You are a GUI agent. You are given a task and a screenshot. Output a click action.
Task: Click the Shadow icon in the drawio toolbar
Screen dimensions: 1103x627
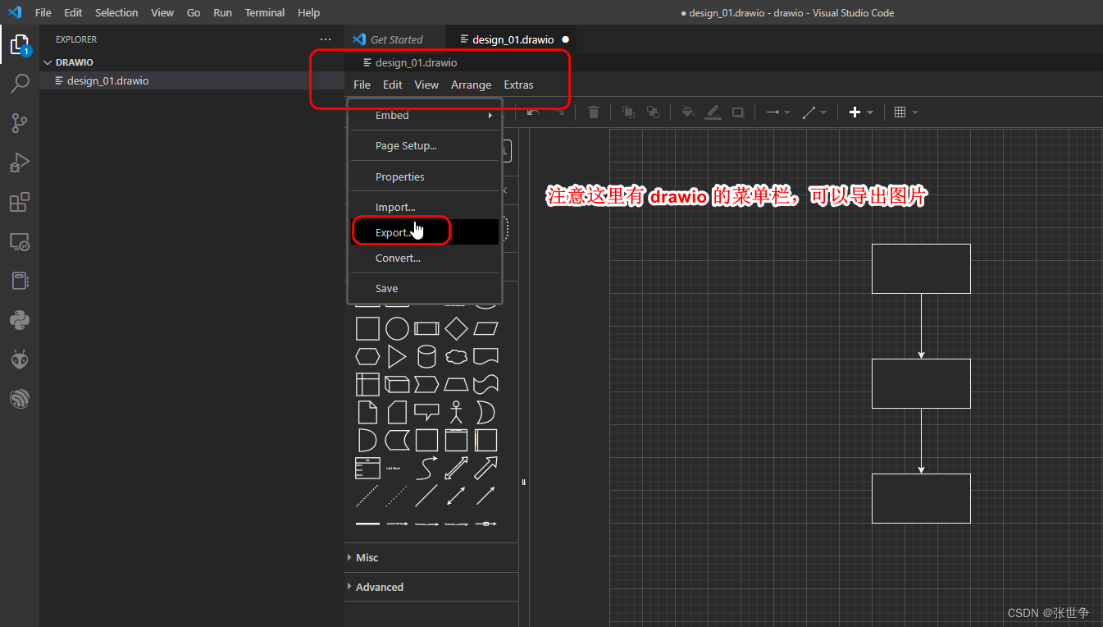[x=738, y=112]
